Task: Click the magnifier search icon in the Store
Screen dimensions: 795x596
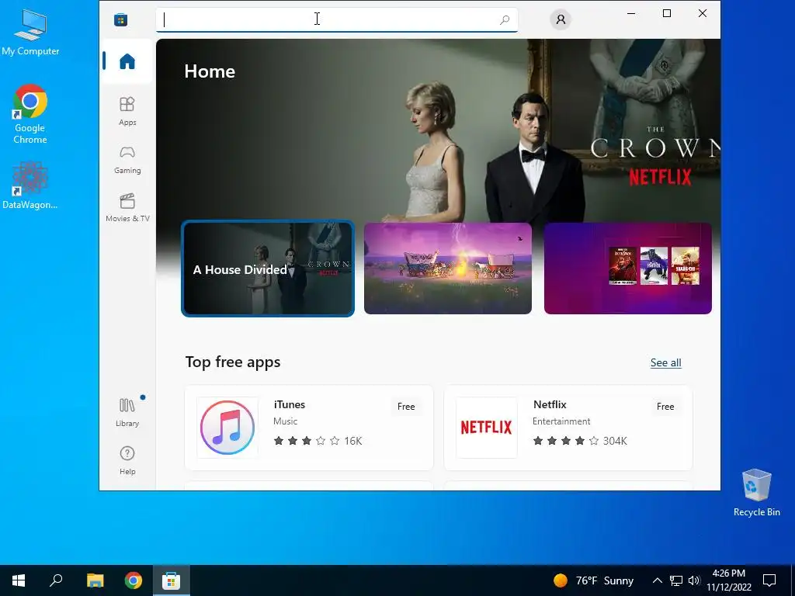Action: (x=505, y=19)
